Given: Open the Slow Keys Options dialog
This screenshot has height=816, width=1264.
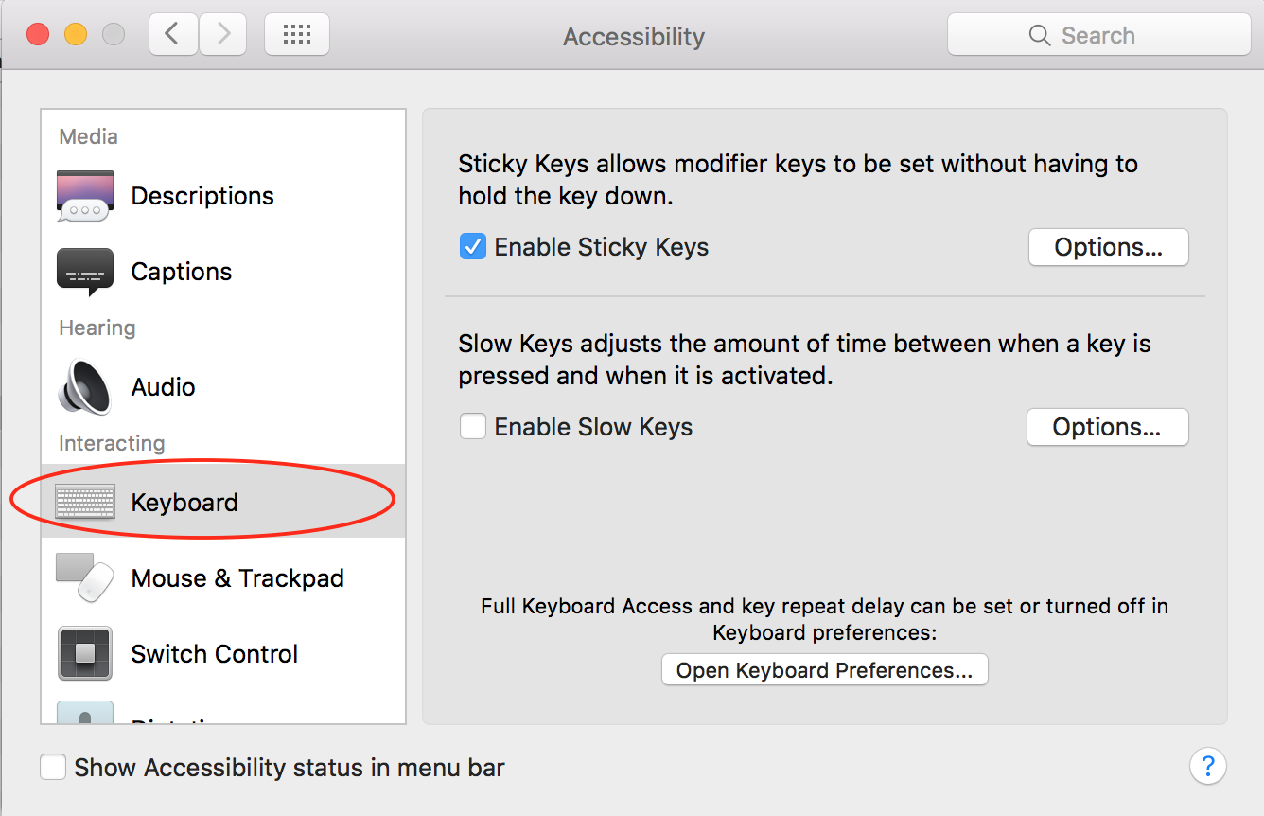Looking at the screenshot, I should (x=1107, y=427).
